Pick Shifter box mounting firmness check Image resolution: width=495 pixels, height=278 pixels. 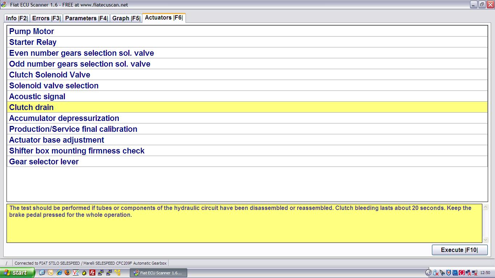247,151
